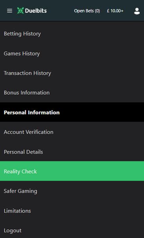Go to Personal Details
The height and width of the screenshot is (238, 144).
(x=72, y=152)
